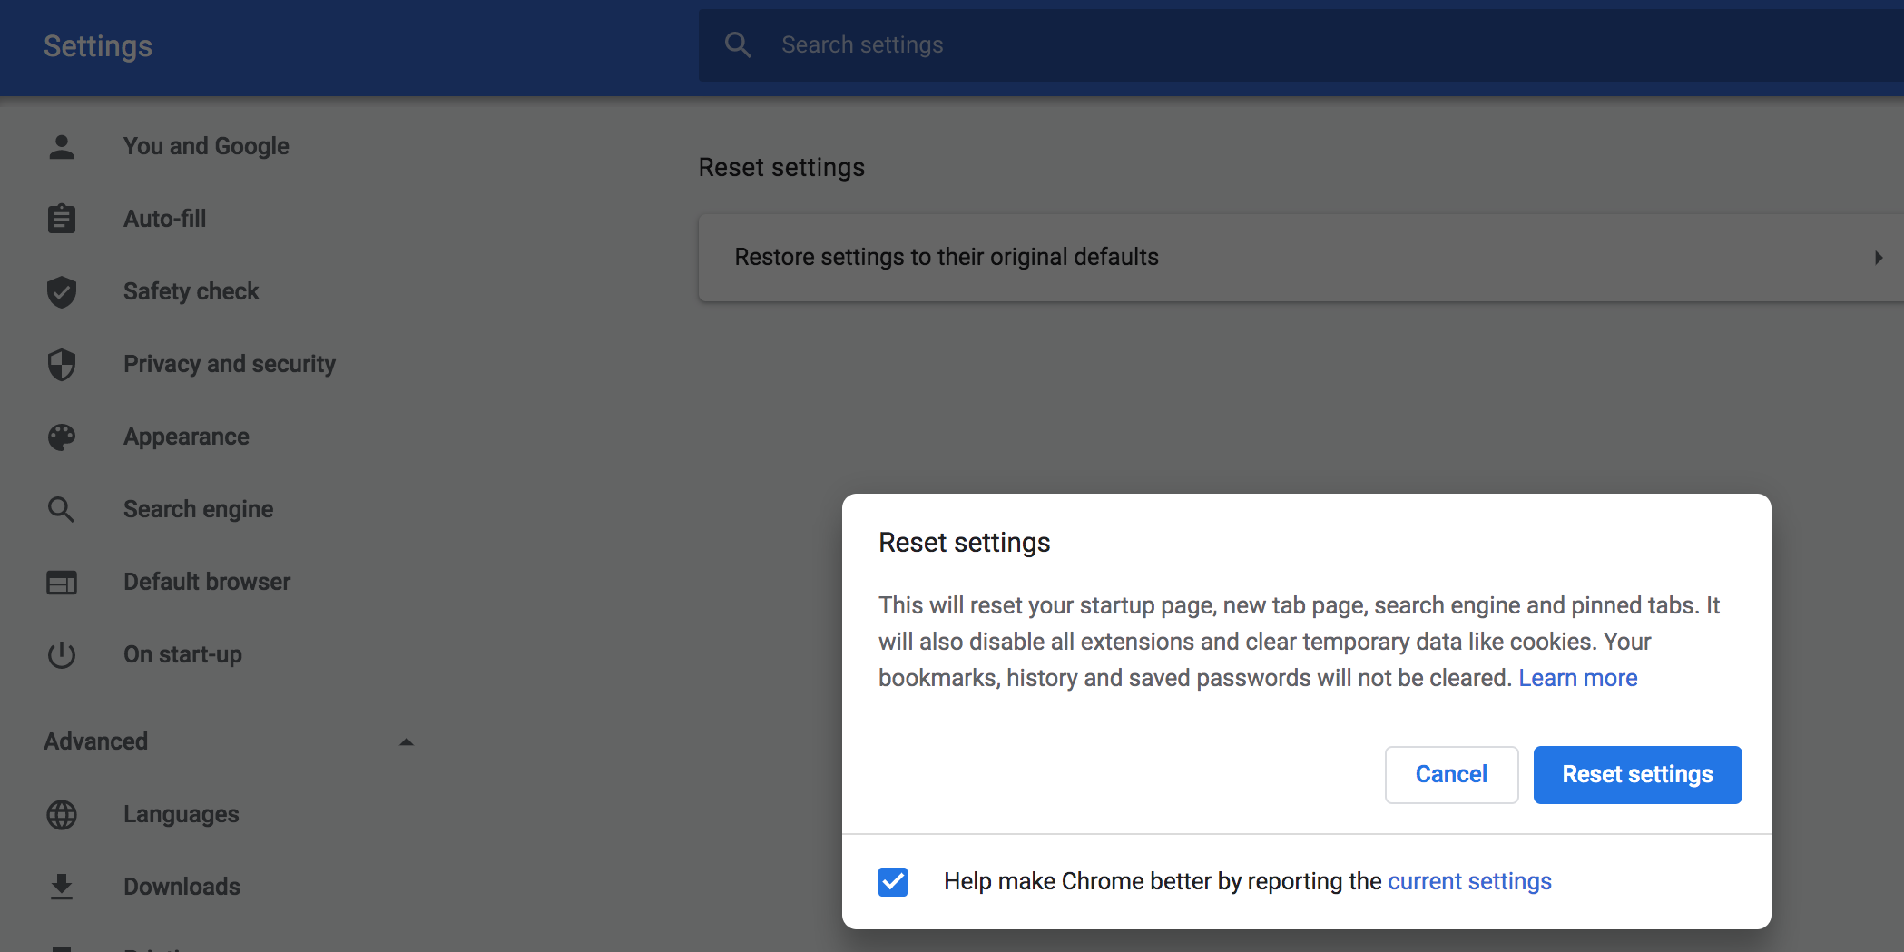Select the Appearance palette icon
1904x952 pixels.
61,437
